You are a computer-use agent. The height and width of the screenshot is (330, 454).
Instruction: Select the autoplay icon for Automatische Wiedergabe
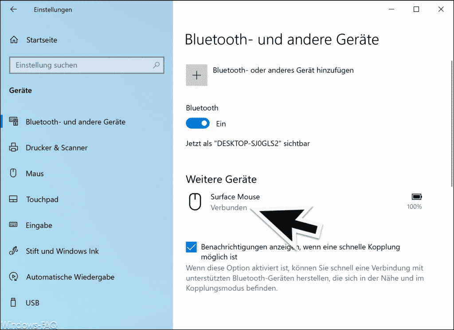coord(13,277)
